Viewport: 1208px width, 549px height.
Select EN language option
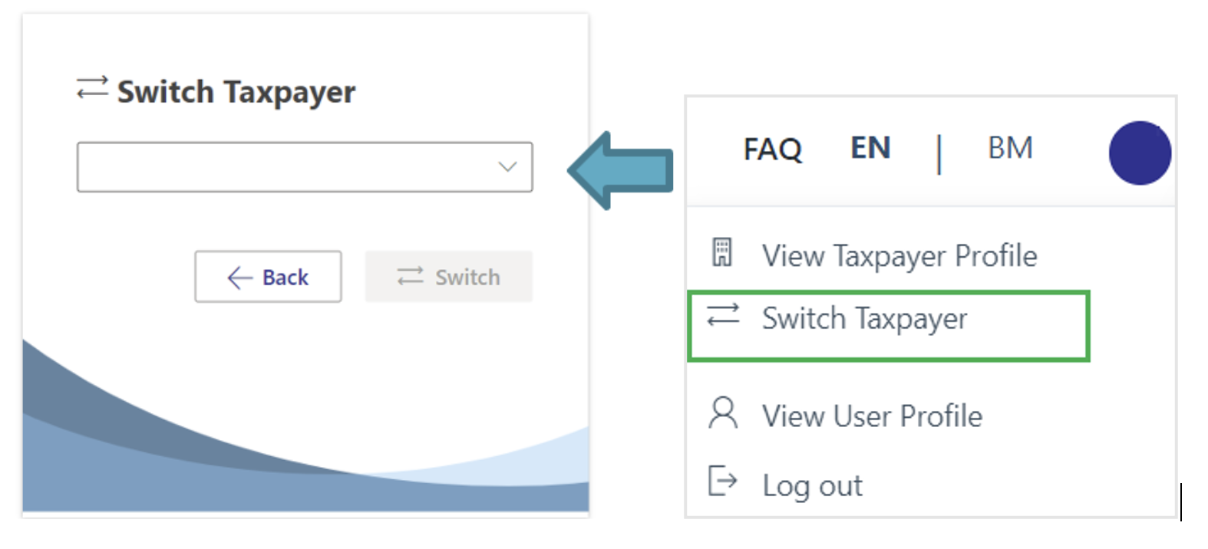click(870, 148)
